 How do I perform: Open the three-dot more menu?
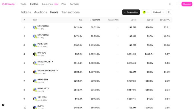click(177, 4)
